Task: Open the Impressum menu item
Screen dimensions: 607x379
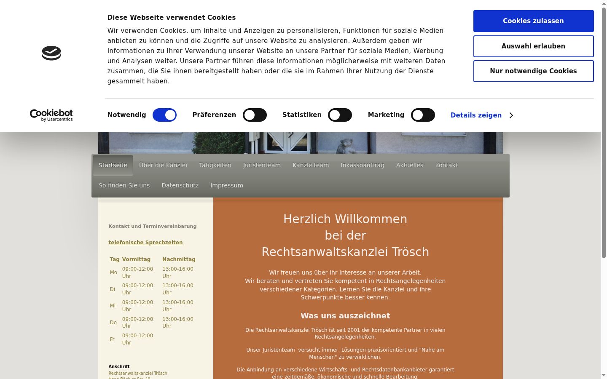Action: [227, 185]
